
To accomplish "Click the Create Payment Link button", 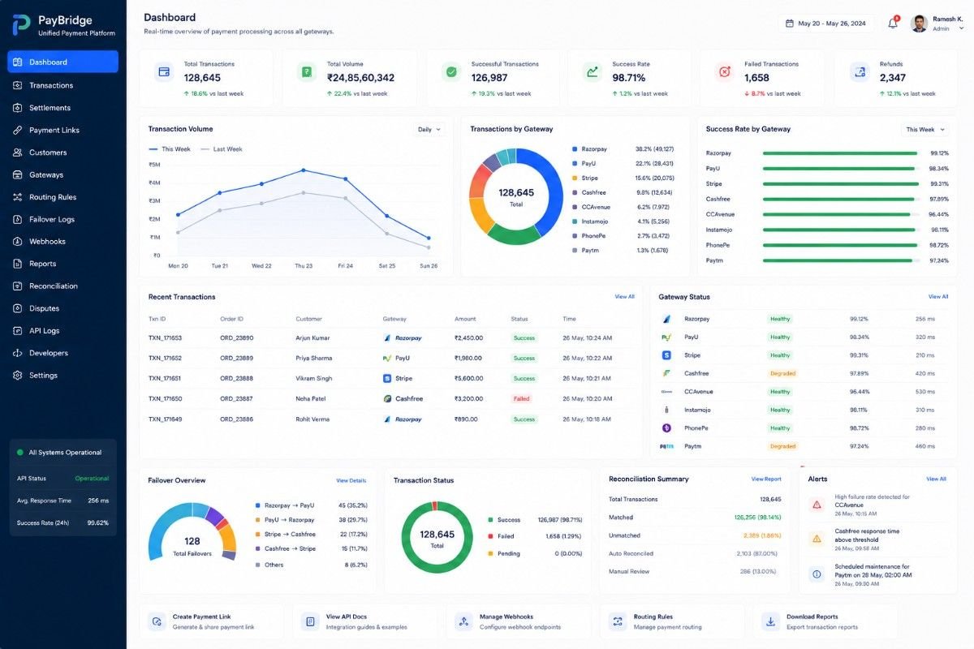I will [212, 621].
